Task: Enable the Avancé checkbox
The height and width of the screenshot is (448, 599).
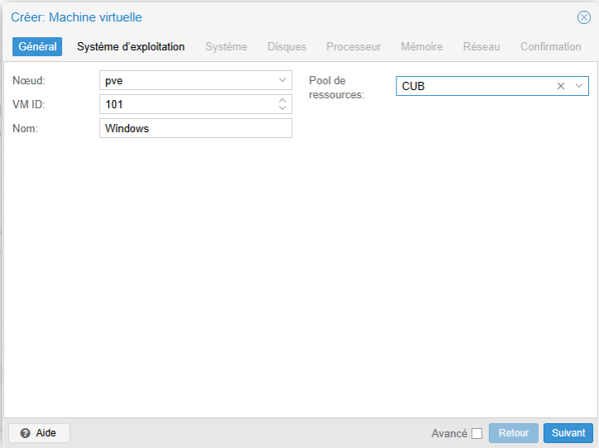Action: point(477,433)
